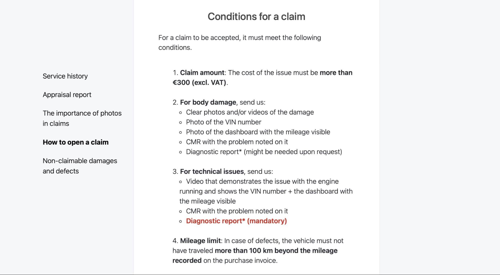
Task: Select 'How to open a claim' in sidebar
Action: (x=76, y=142)
